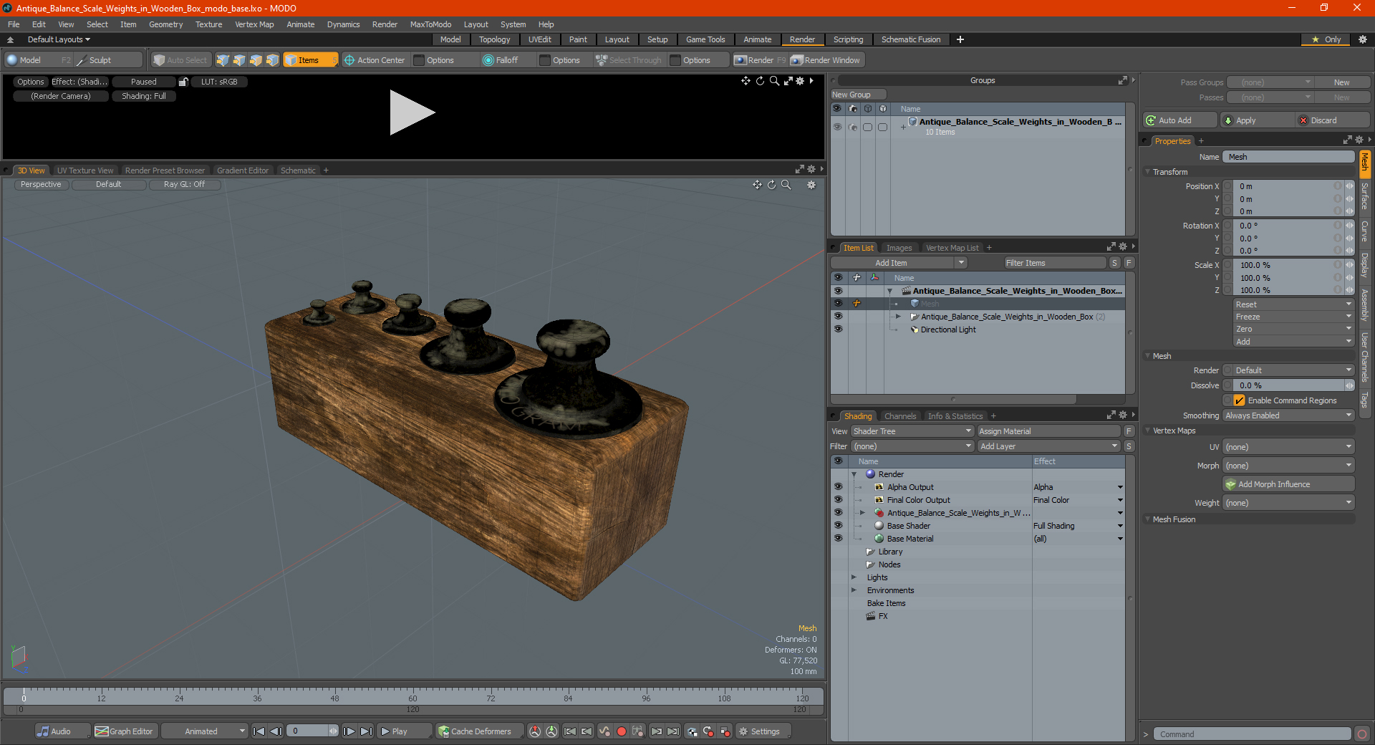The image size is (1375, 745).
Task: Click Filter Items field
Action: (1054, 263)
